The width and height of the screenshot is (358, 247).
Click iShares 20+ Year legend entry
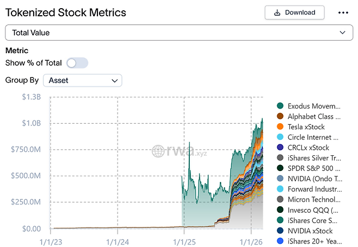pos(313,241)
